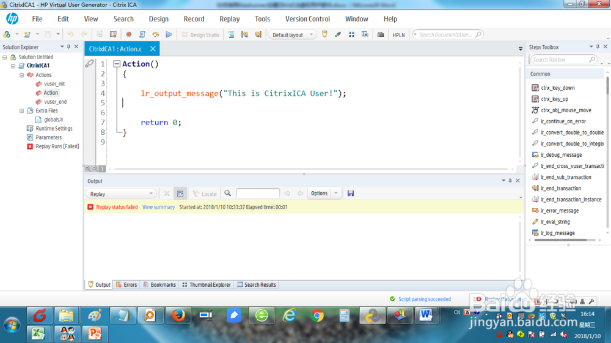Select lr_error_message step
The height and width of the screenshot is (343, 611).
[x=560, y=211]
